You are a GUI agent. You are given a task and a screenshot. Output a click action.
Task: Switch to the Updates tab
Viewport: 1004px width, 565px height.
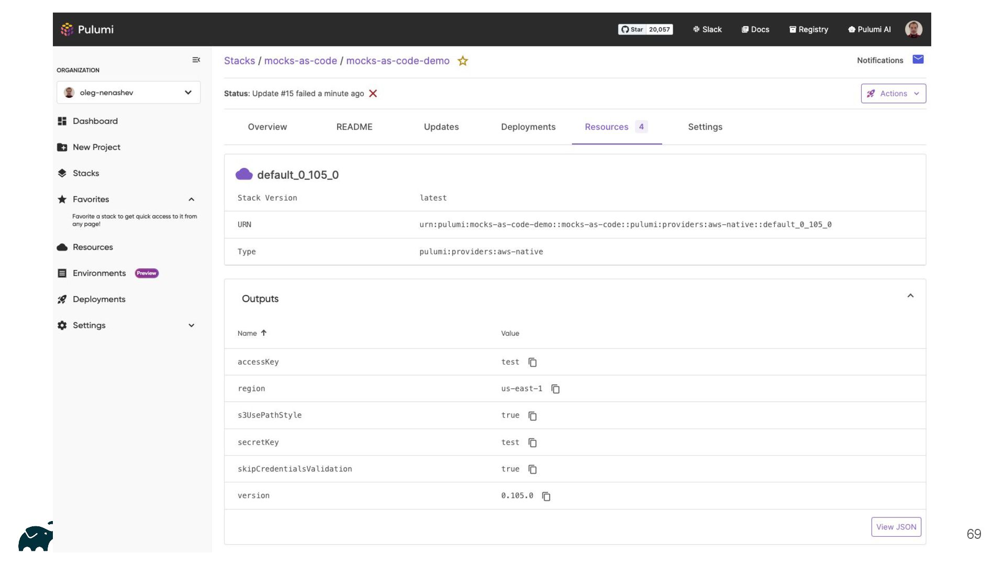441,127
